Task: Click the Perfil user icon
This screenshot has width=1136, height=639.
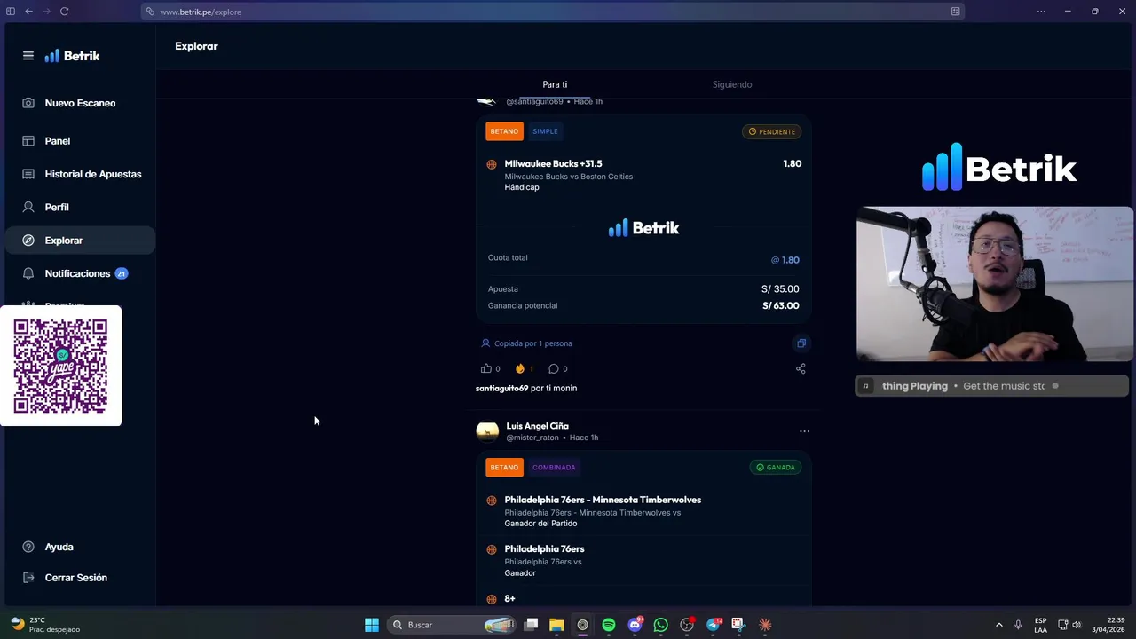Action: (28, 207)
